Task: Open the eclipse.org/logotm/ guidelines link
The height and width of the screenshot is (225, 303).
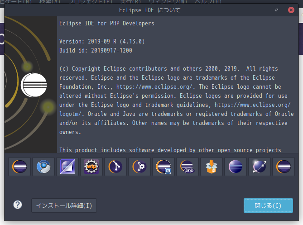Action: [x=252, y=105]
